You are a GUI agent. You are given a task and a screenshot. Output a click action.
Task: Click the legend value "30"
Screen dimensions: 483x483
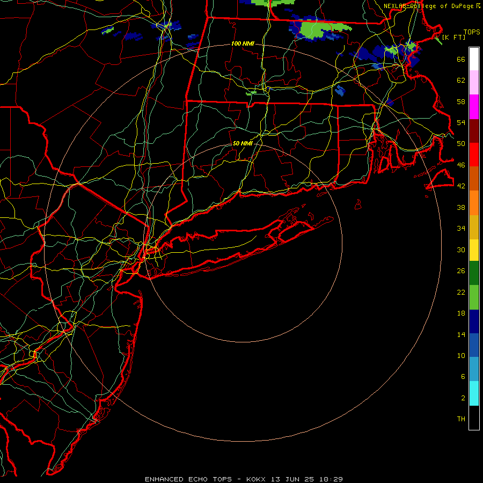461,250
